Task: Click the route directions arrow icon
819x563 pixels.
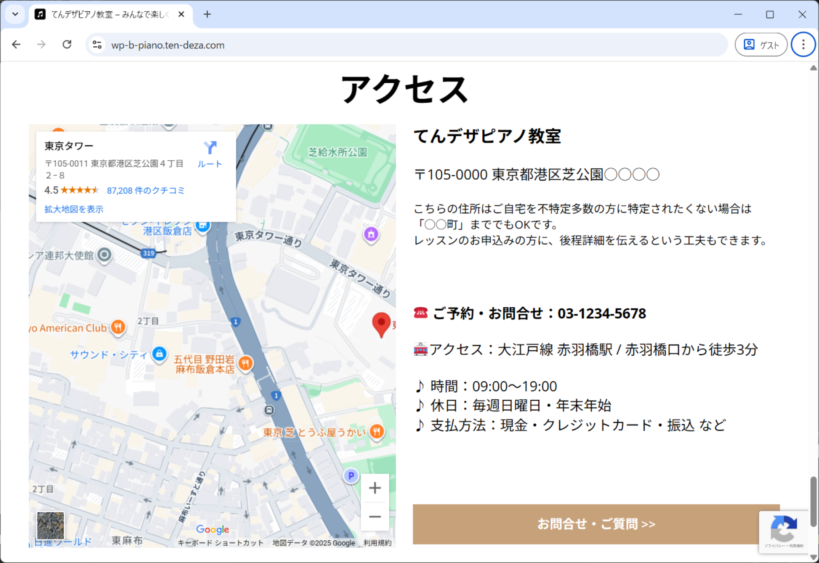Action: click(x=210, y=148)
